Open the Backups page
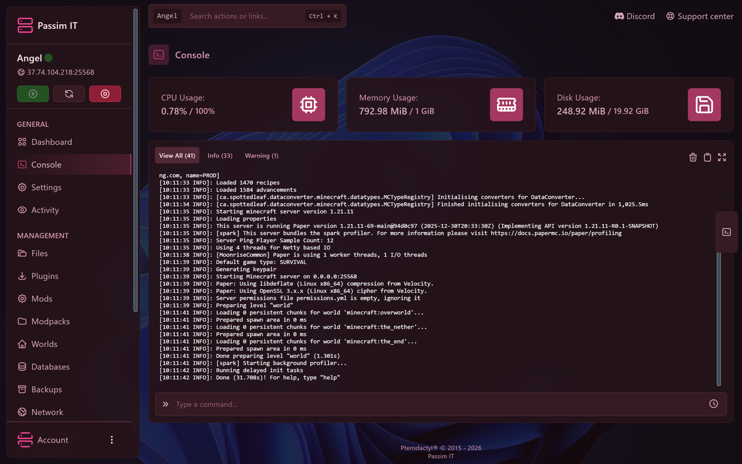 [x=69, y=390]
